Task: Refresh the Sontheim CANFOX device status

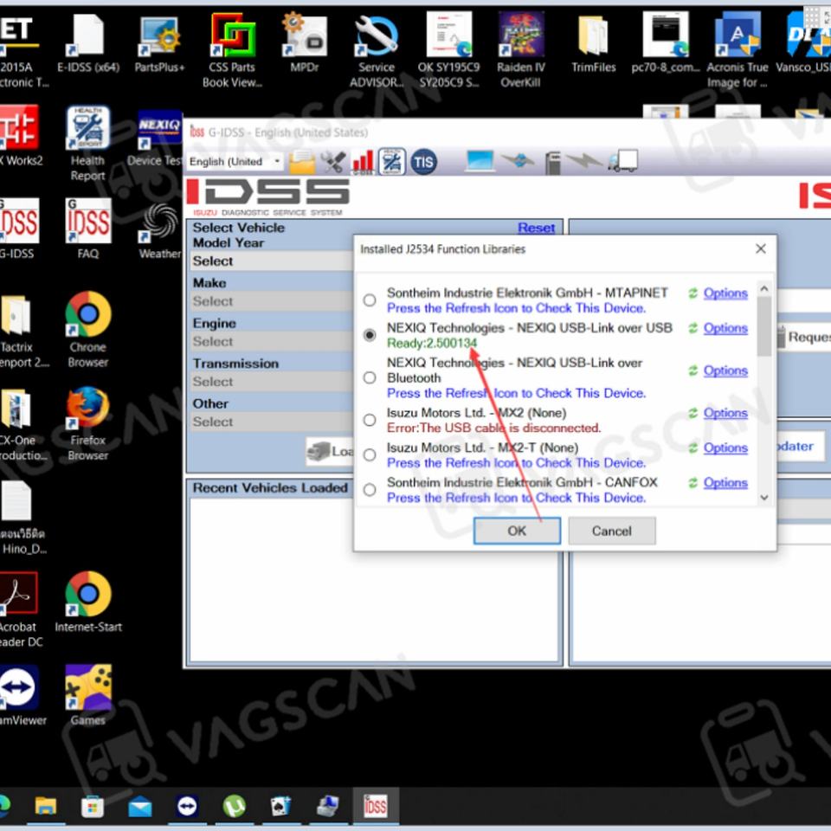Action: [692, 483]
